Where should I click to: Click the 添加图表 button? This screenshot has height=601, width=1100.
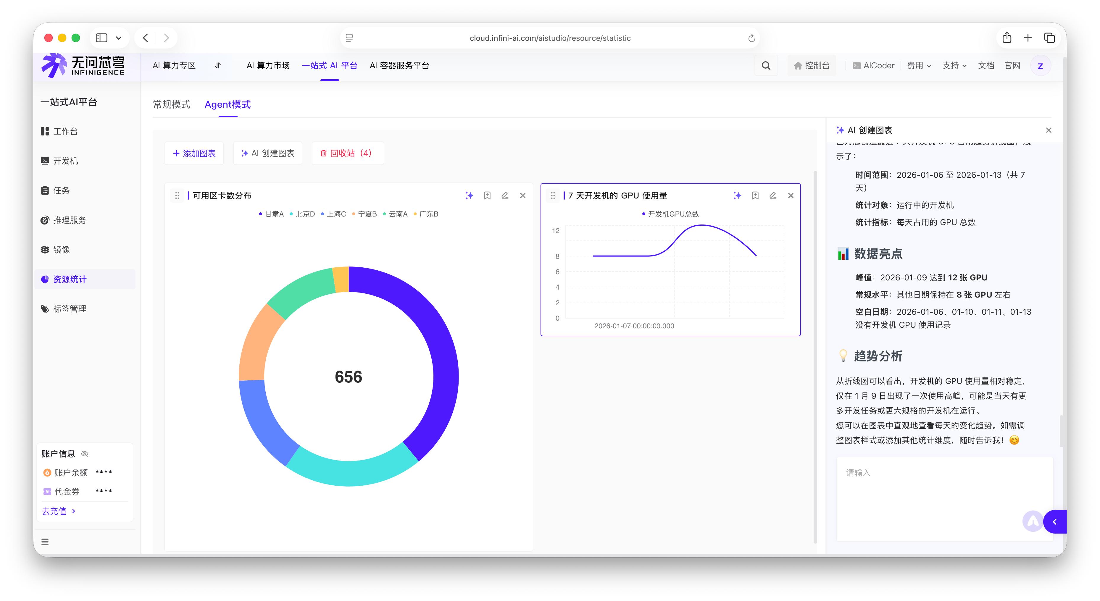[x=194, y=153]
